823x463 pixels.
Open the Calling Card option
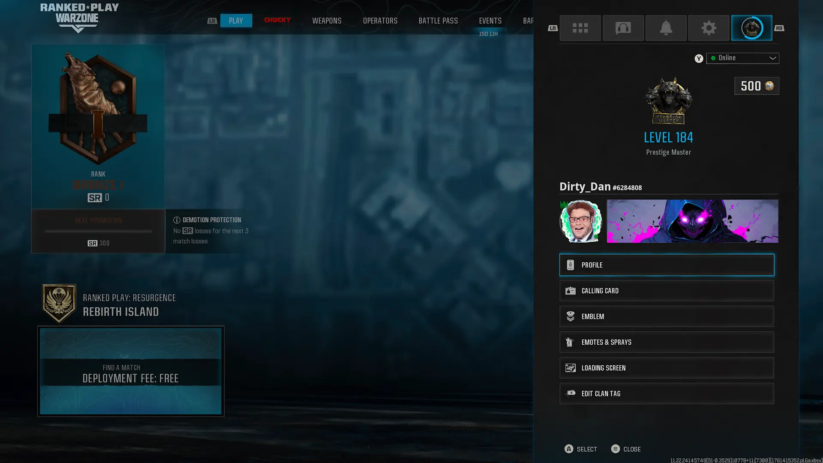(667, 291)
